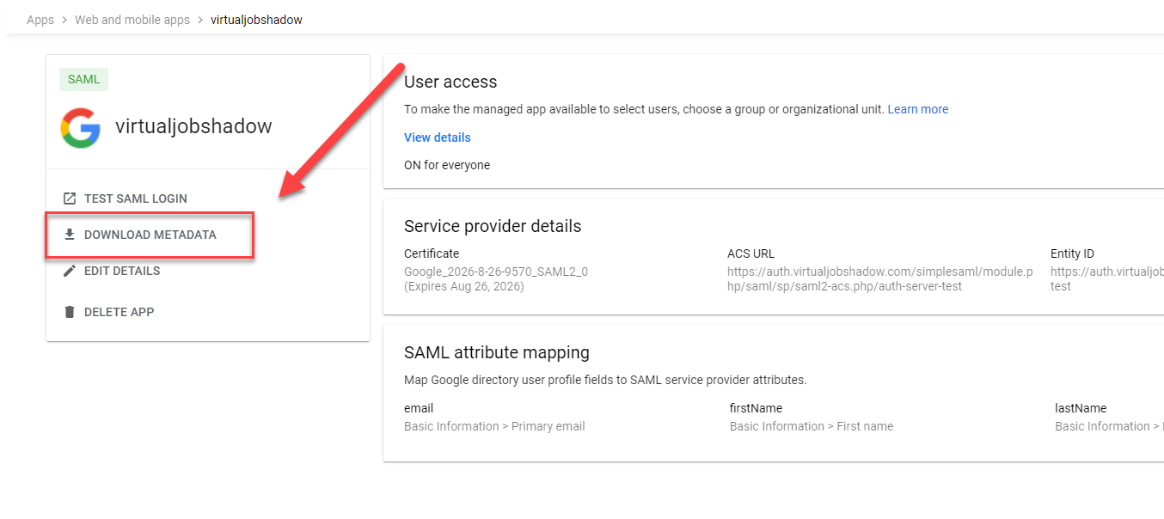Screen dimensions: 1164x519
Task: Click the lastName attribute name
Action: click(x=1081, y=408)
